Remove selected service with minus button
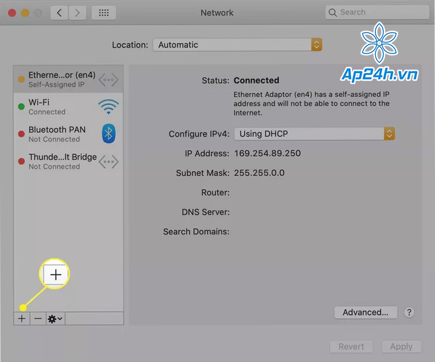This screenshot has width=435, height=362. 38,318
